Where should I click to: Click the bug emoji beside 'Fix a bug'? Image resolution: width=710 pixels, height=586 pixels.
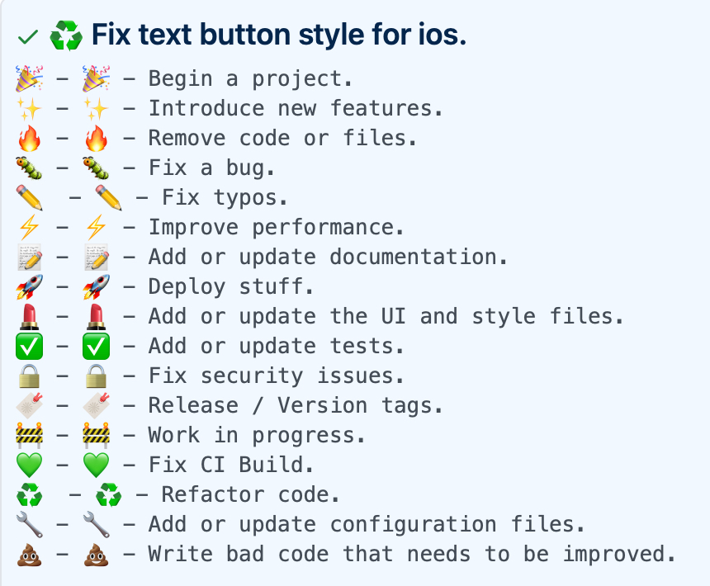coord(96,168)
